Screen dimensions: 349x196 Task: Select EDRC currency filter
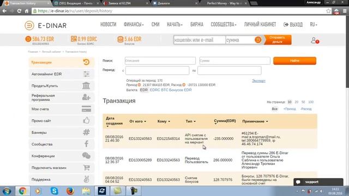[x=155, y=90]
